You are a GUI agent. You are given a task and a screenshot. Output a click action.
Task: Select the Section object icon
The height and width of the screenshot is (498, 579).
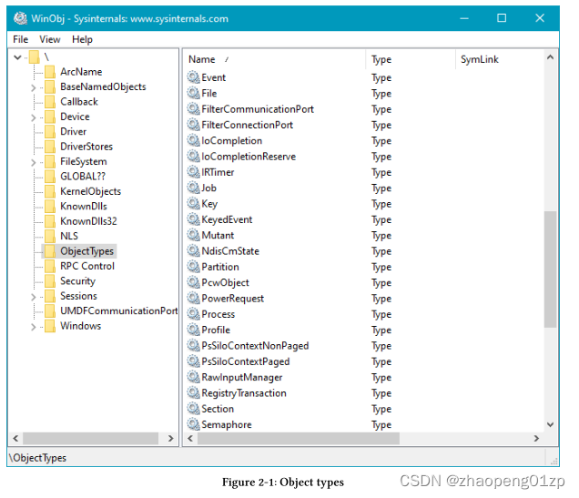coord(193,409)
